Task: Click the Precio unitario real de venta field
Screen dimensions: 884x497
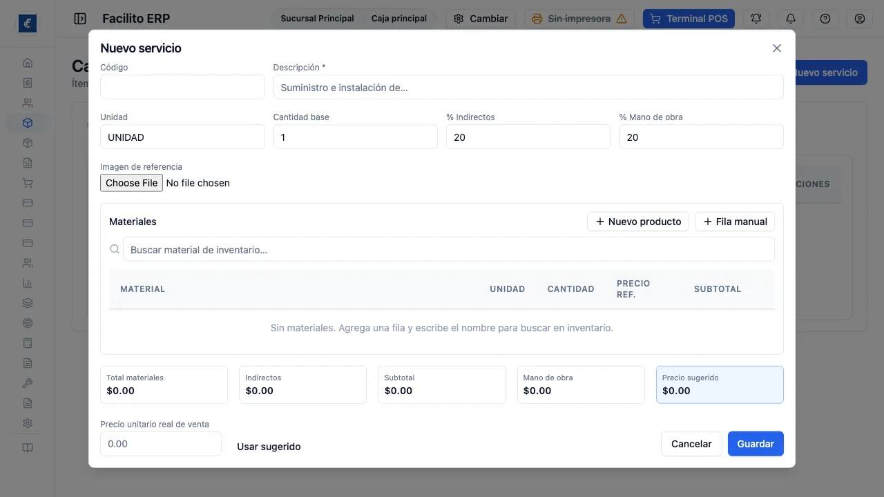Action: pos(161,444)
